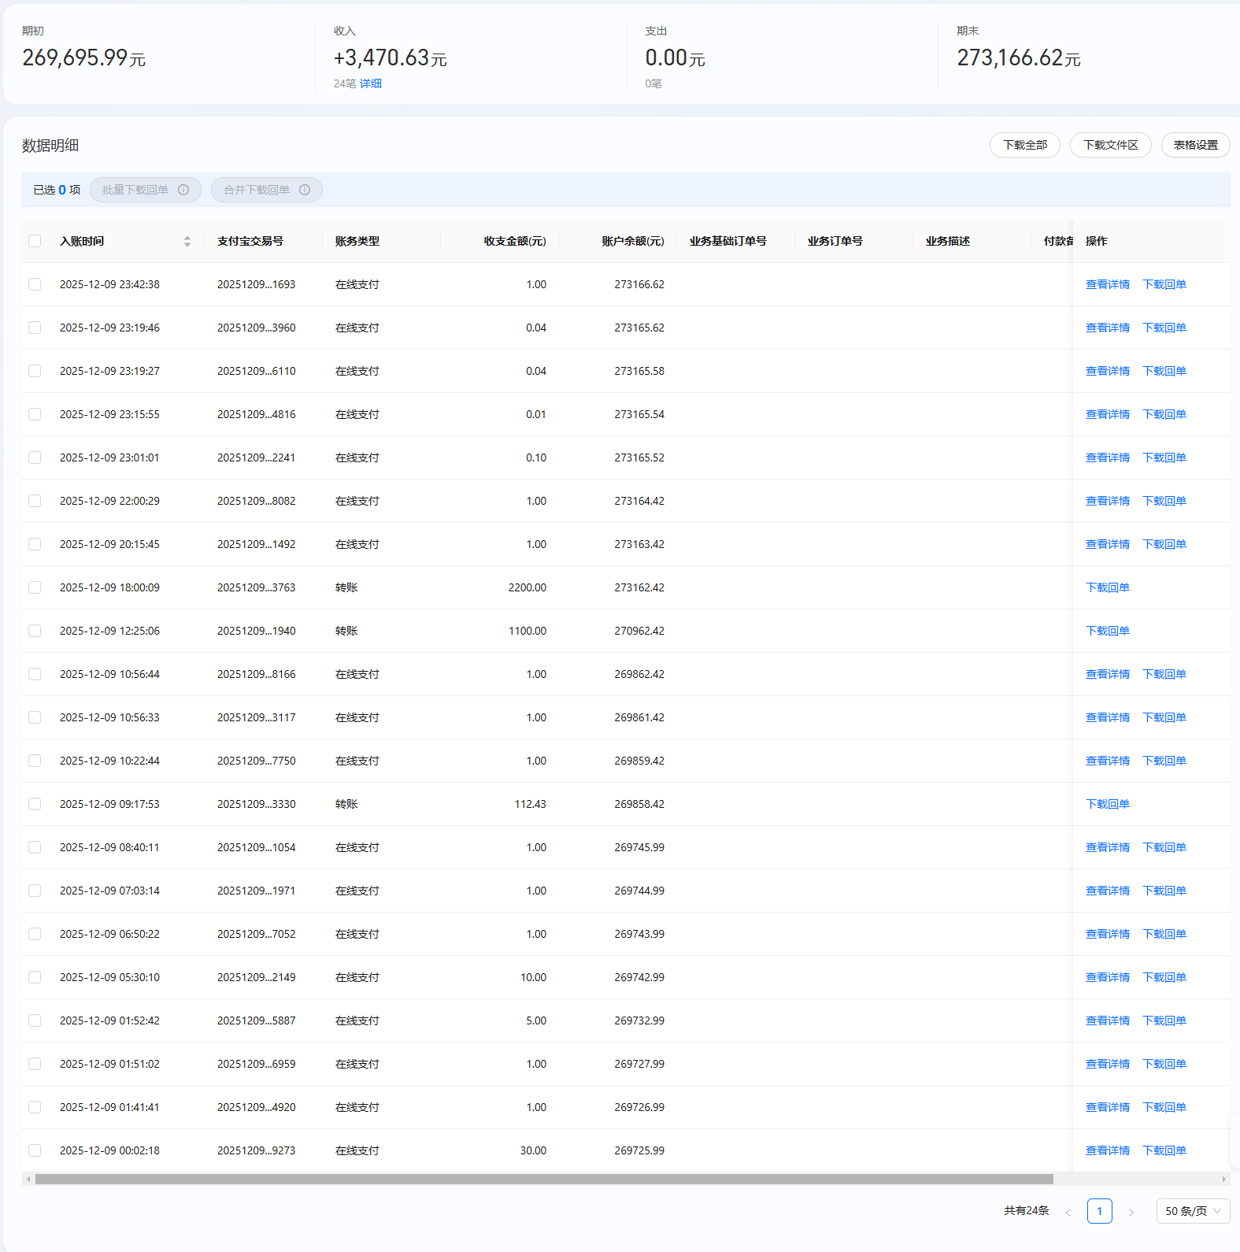Check row with time 23:42:38
Screen dimensions: 1240x1252
coord(35,284)
